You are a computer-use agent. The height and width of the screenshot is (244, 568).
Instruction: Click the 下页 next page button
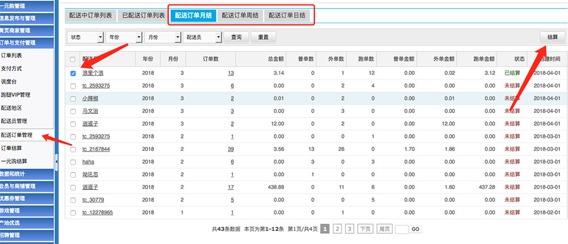[366, 229]
